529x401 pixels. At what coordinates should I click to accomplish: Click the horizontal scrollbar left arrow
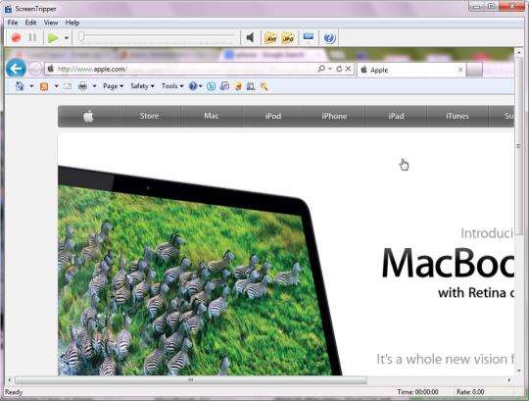tap(9, 380)
